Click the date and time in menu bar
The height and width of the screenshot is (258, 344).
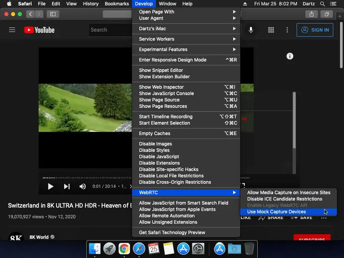[x=275, y=4]
